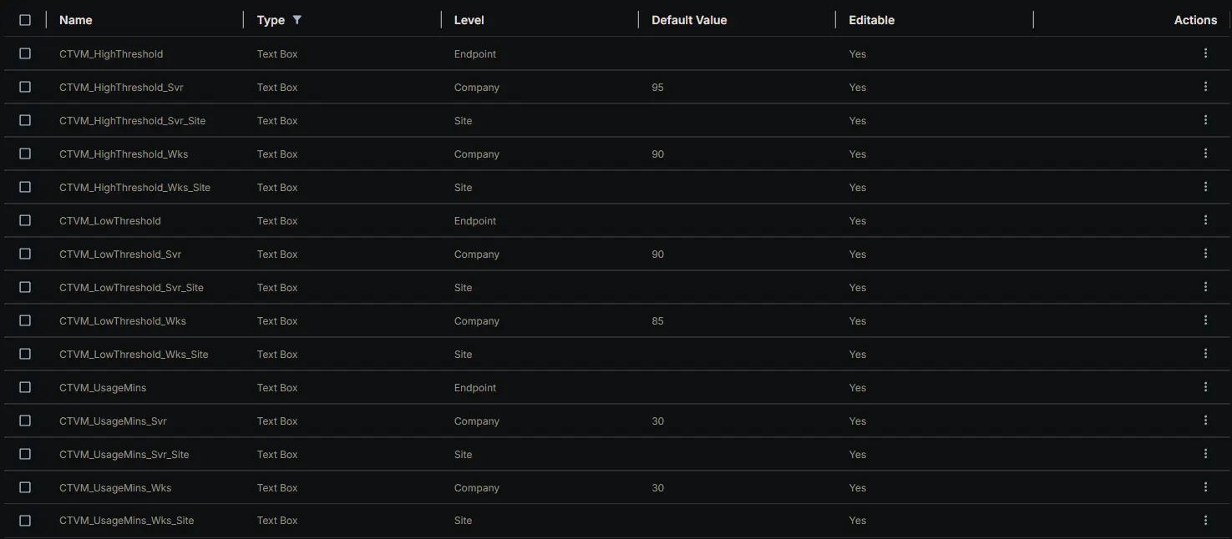The height and width of the screenshot is (539, 1232).
Task: Click the Editable column header
Action: (871, 20)
